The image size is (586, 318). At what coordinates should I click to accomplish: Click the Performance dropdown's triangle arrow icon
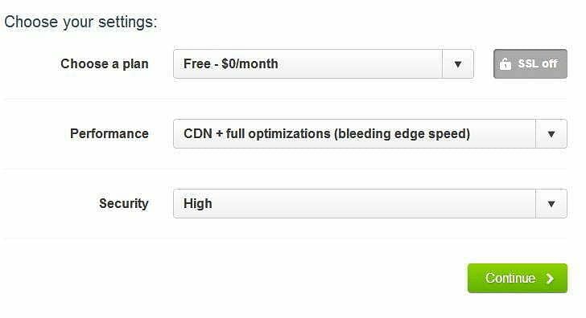pos(551,134)
